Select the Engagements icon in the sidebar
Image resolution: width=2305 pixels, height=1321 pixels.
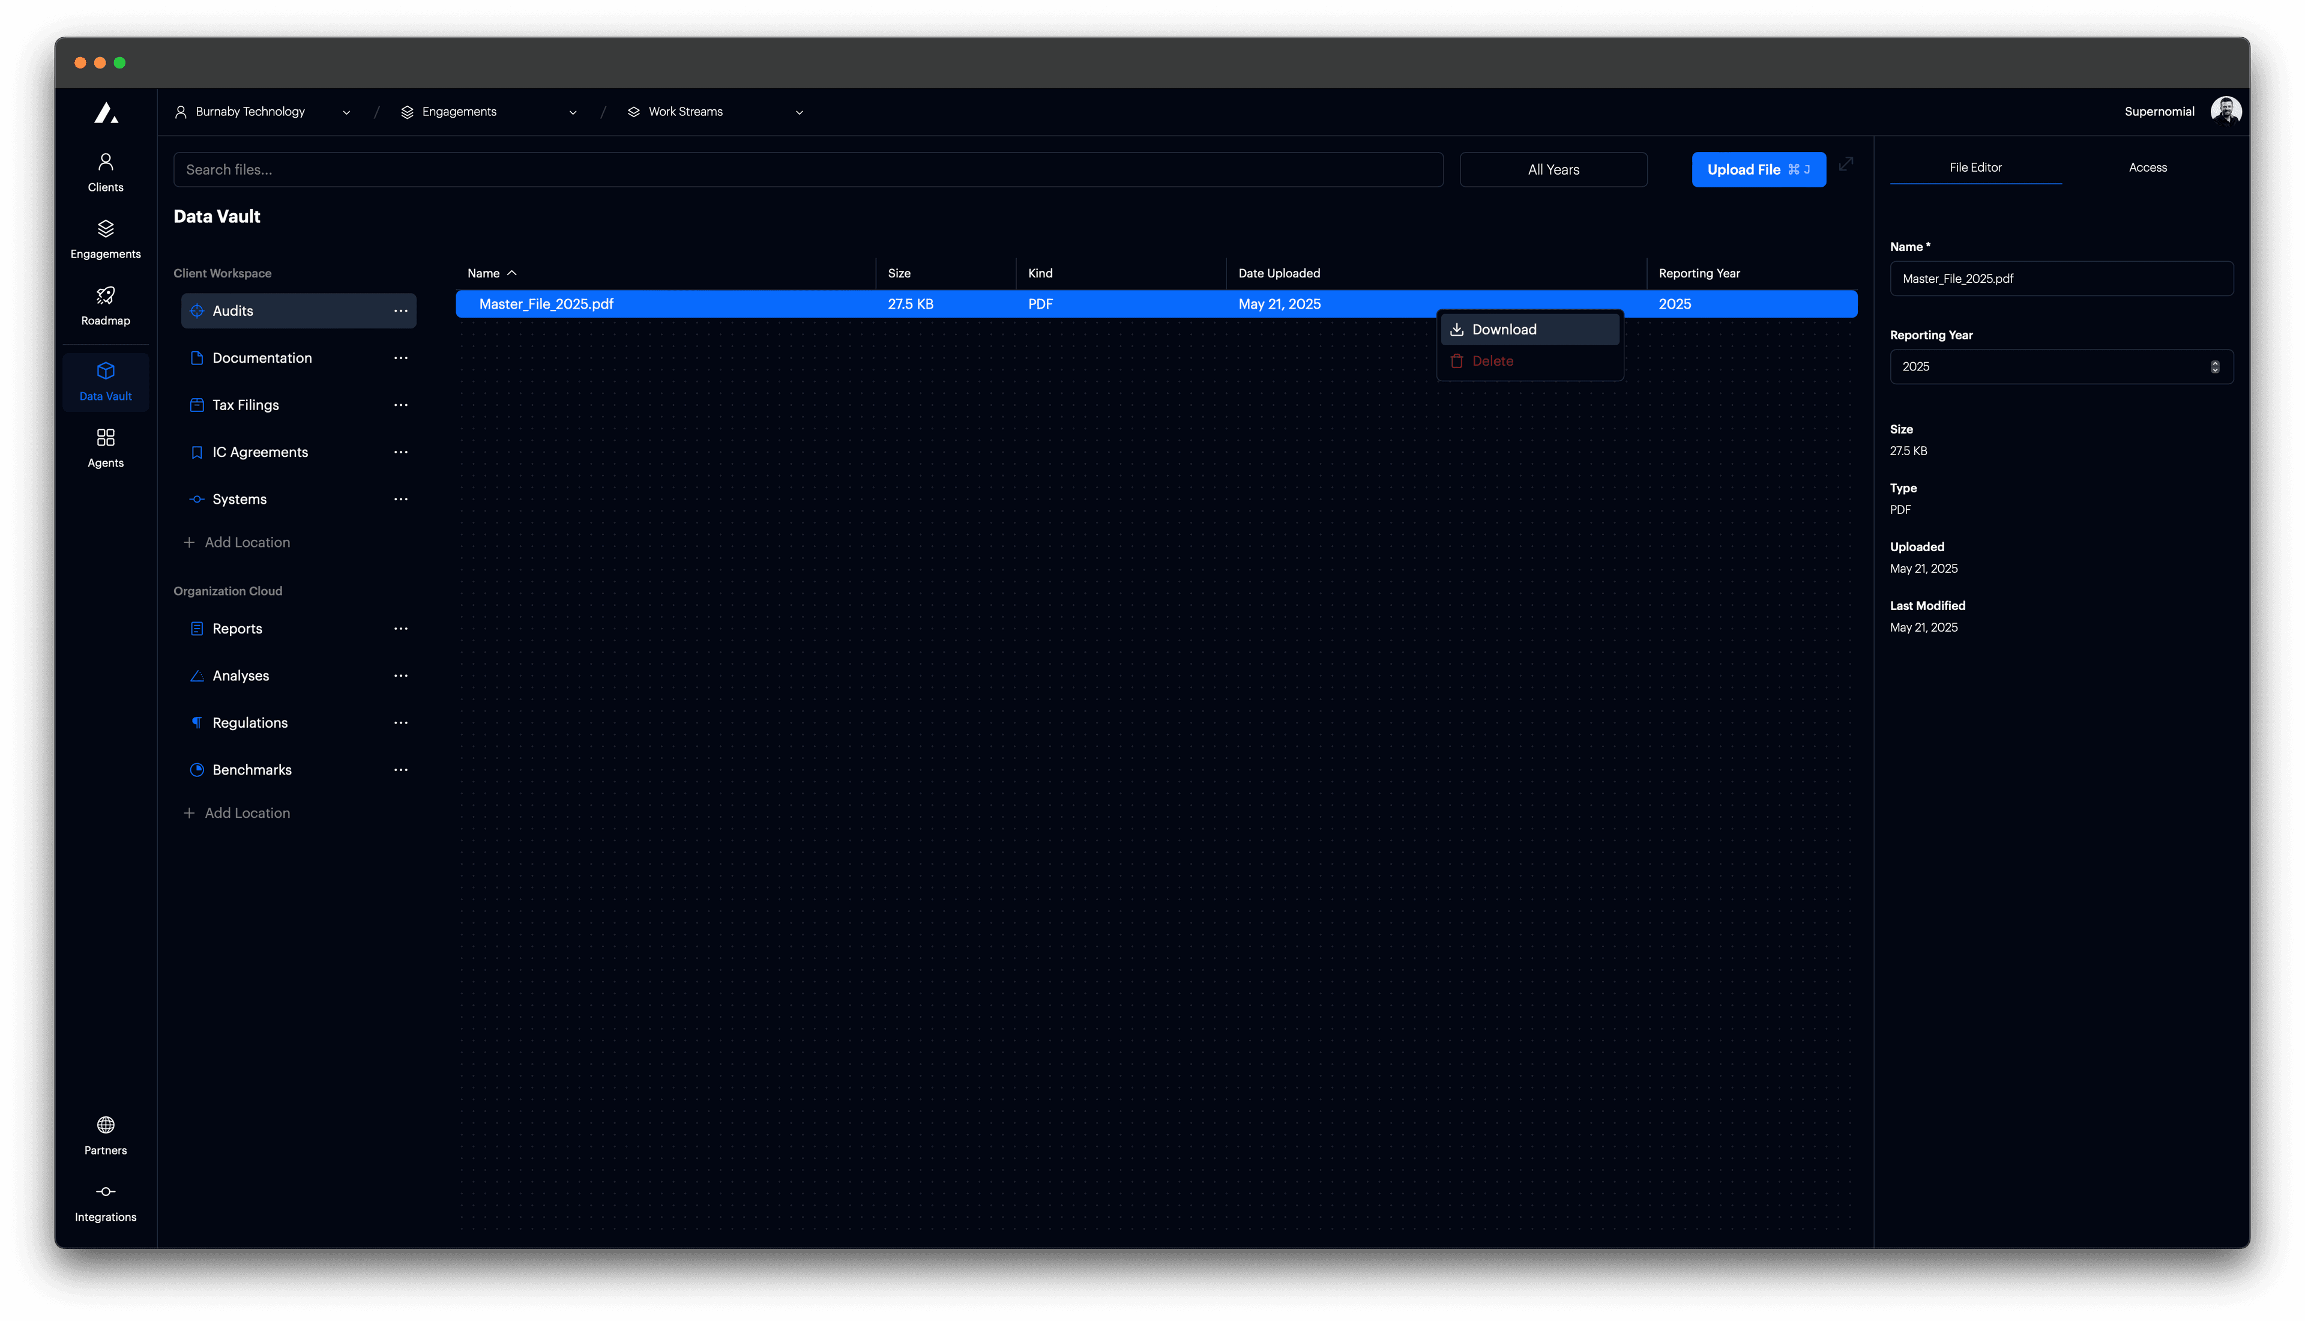pos(105,238)
